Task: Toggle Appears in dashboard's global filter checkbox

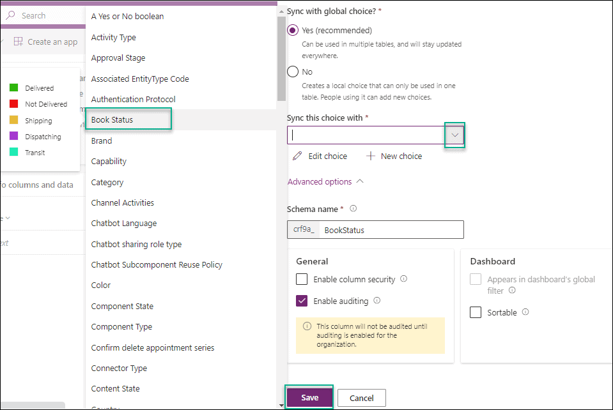Action: coord(476,279)
